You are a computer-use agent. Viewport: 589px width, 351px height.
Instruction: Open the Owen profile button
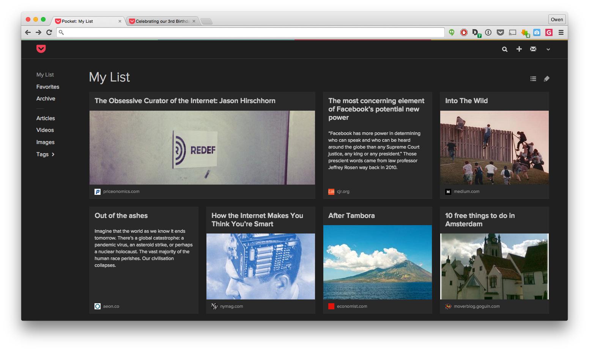(x=557, y=20)
